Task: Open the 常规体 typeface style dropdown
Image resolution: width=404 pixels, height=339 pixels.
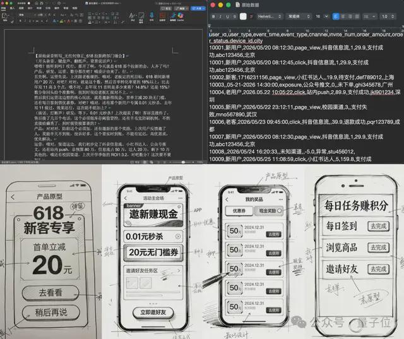Action: (299, 16)
